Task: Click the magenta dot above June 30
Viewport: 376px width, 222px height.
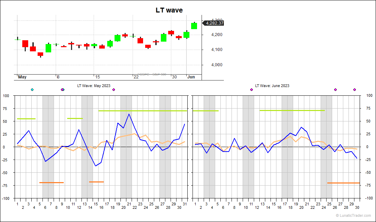Action: pos(354,89)
